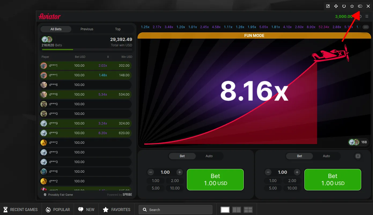
Task: Click the avatar of d***9 with 6.20x
Action: pyautogui.click(x=44, y=133)
